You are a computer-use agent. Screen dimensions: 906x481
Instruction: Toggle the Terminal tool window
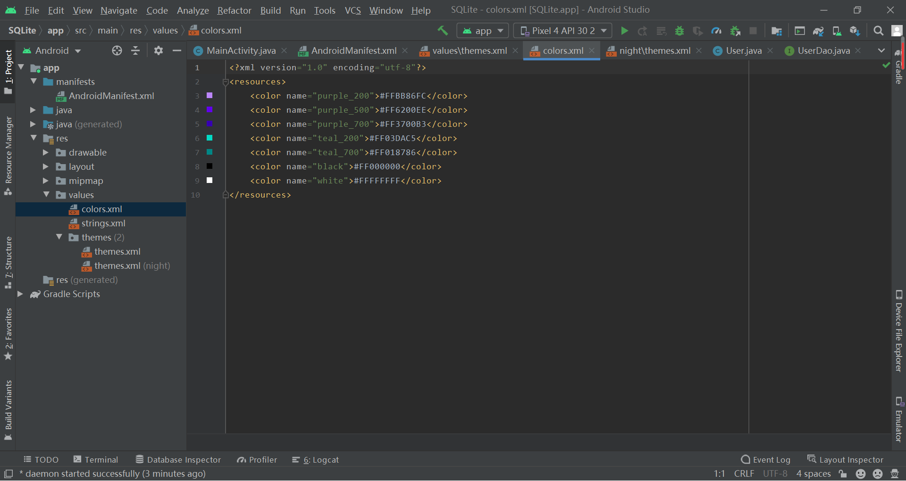tap(96, 459)
